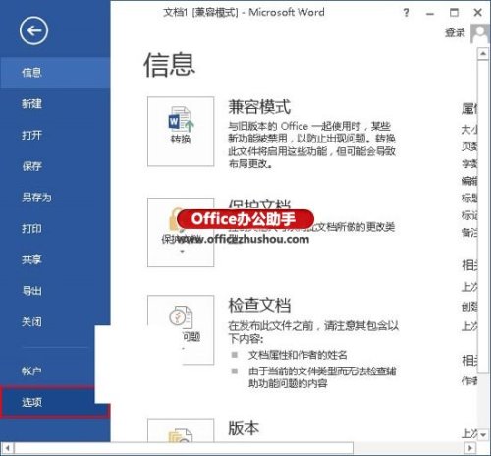Minimize the Word window
Image resolution: width=491 pixels, height=456 pixels.
pyautogui.click(x=430, y=13)
